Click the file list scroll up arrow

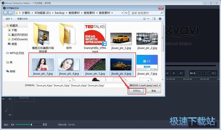(162, 23)
